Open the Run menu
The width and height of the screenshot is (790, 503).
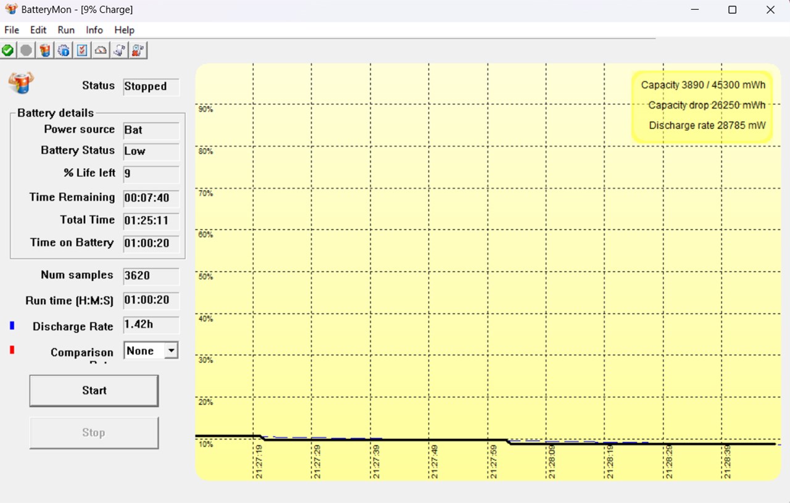tap(66, 30)
